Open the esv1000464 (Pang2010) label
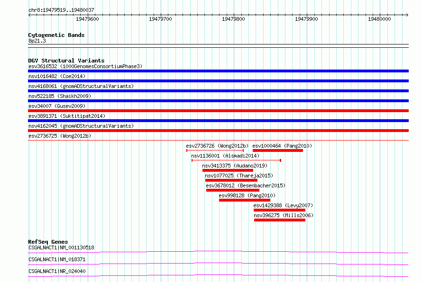Viewport: 422px width, 282px height. pyautogui.click(x=282, y=146)
